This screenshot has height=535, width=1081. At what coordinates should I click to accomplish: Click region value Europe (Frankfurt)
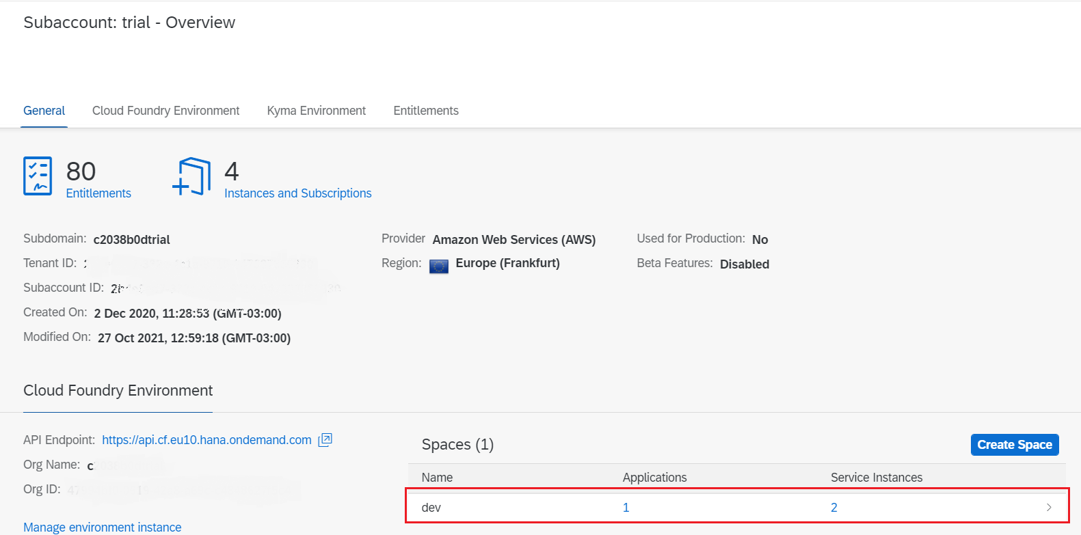[508, 263]
